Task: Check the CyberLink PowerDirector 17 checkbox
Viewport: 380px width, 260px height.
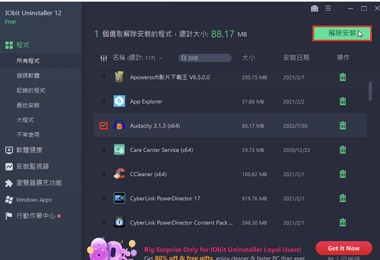Action: 104,198
